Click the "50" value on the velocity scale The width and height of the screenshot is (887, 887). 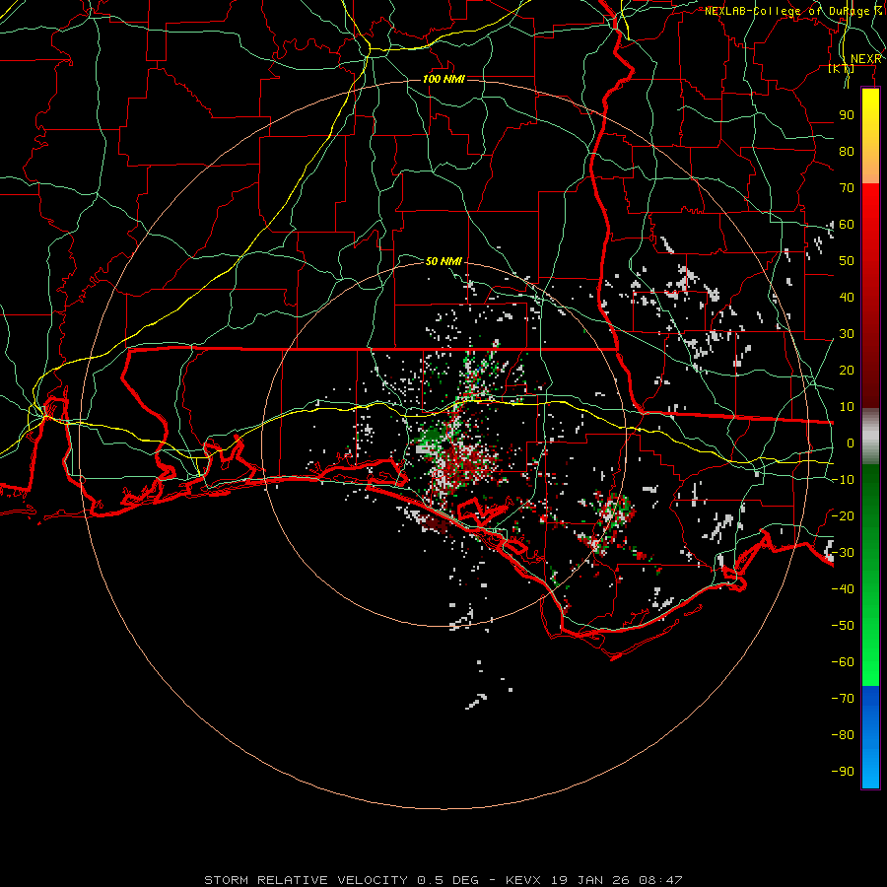(x=847, y=261)
